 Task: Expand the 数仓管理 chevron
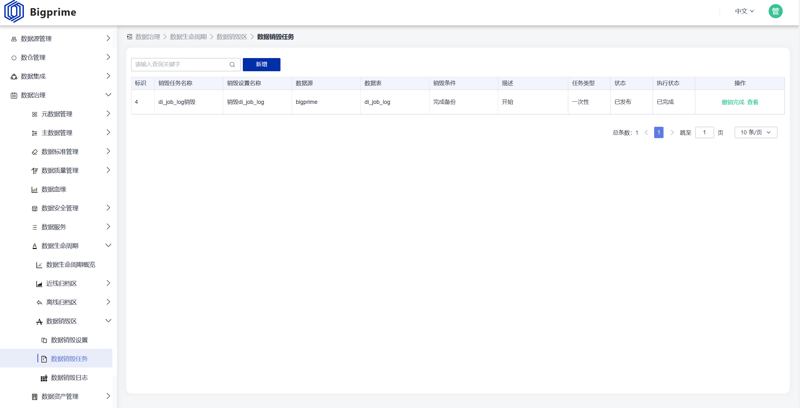pos(108,57)
